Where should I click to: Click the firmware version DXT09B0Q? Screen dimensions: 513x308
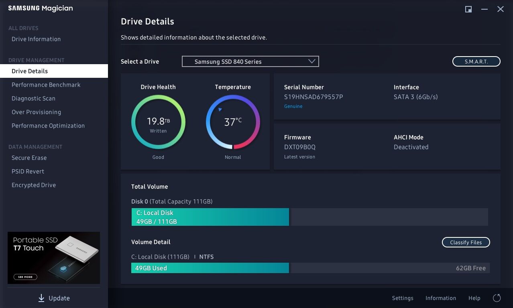point(300,147)
